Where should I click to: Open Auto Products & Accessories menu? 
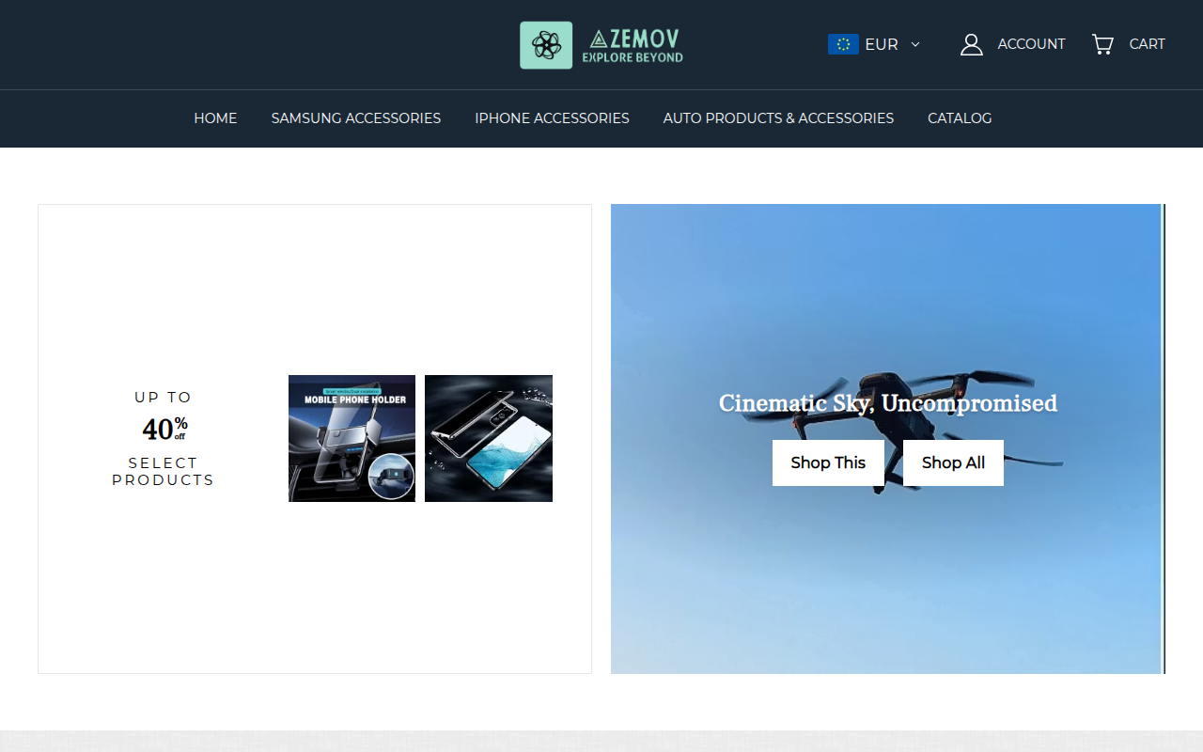tap(778, 118)
